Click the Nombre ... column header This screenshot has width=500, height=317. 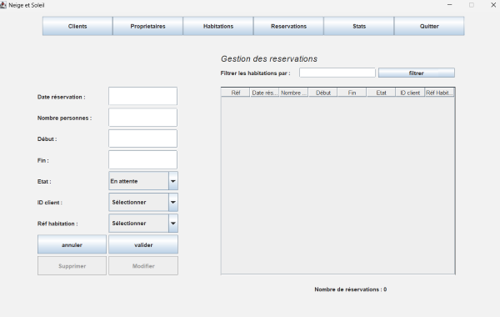click(x=293, y=93)
